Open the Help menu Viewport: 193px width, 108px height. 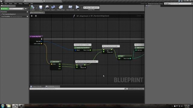(x=32, y=4)
